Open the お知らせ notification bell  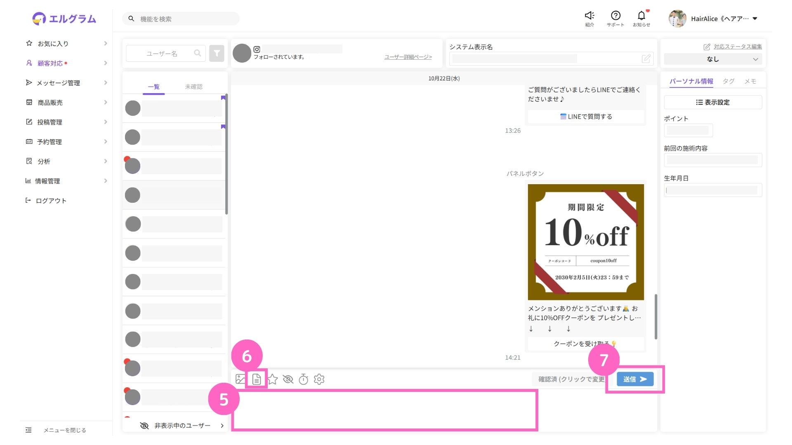(641, 16)
